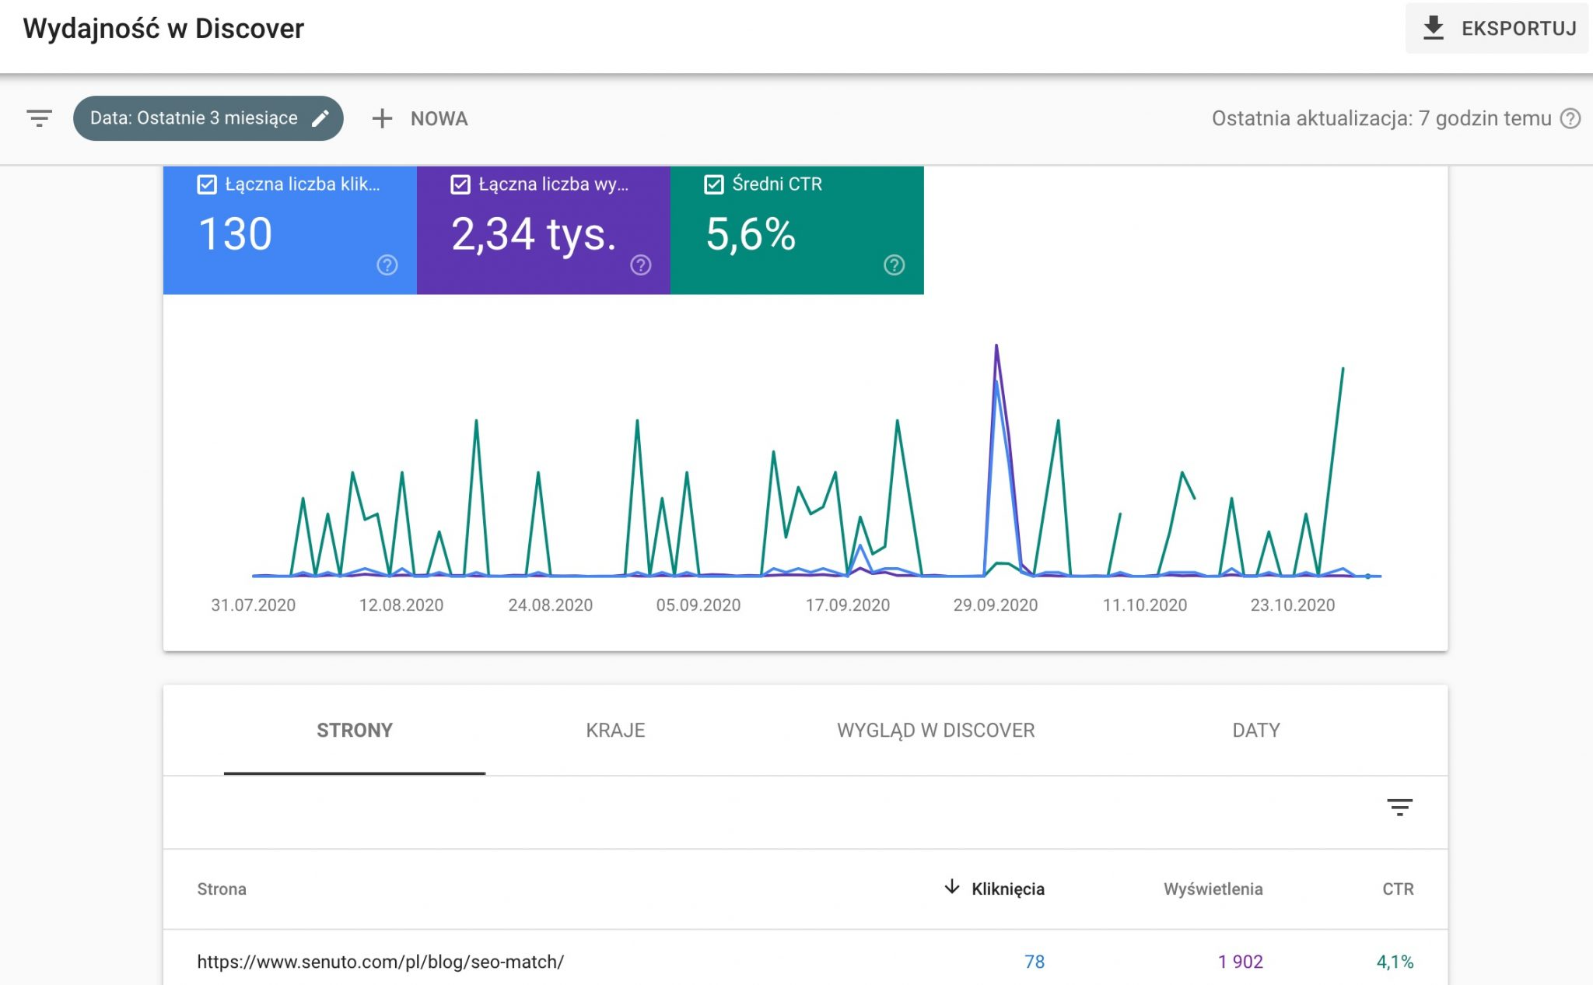This screenshot has width=1593, height=985.
Task: Click the 23.10.2020 axis date label
Action: tap(1293, 605)
